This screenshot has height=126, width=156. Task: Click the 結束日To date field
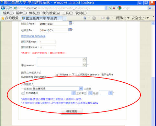(x=54, y=30)
